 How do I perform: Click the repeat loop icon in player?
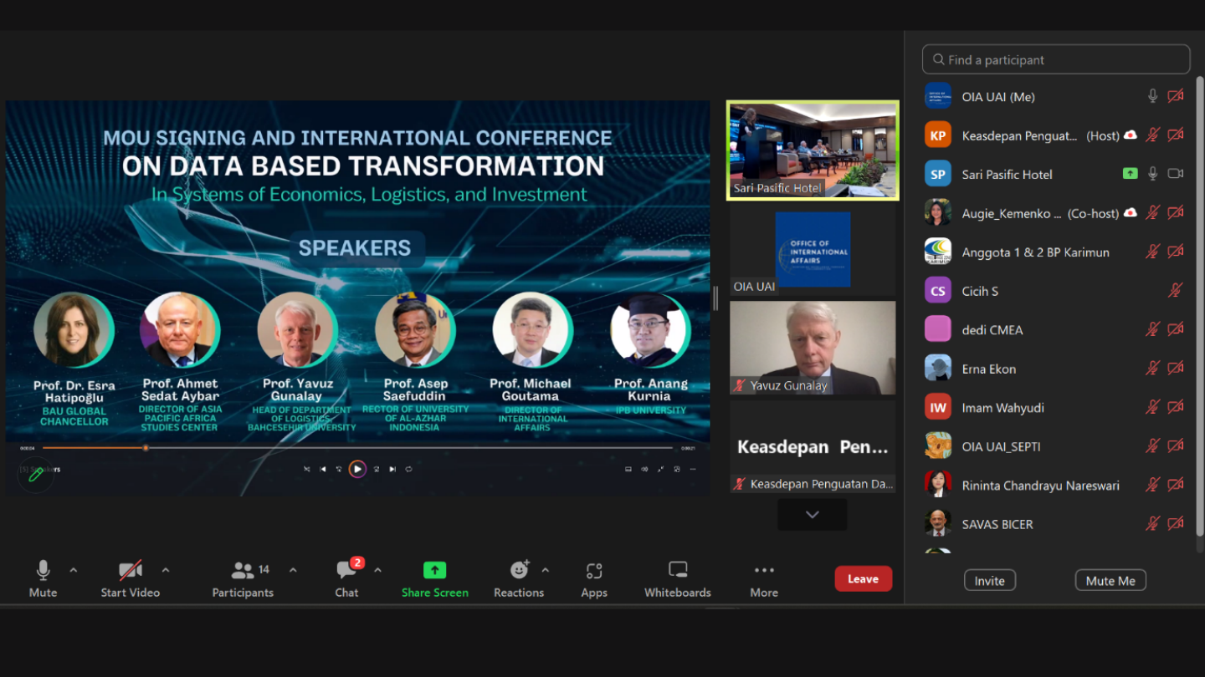408,469
